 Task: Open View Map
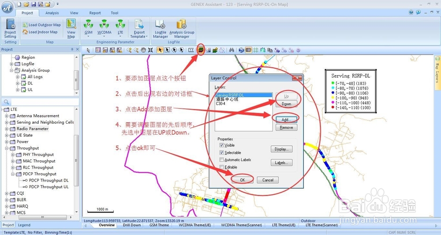[x=71, y=29]
